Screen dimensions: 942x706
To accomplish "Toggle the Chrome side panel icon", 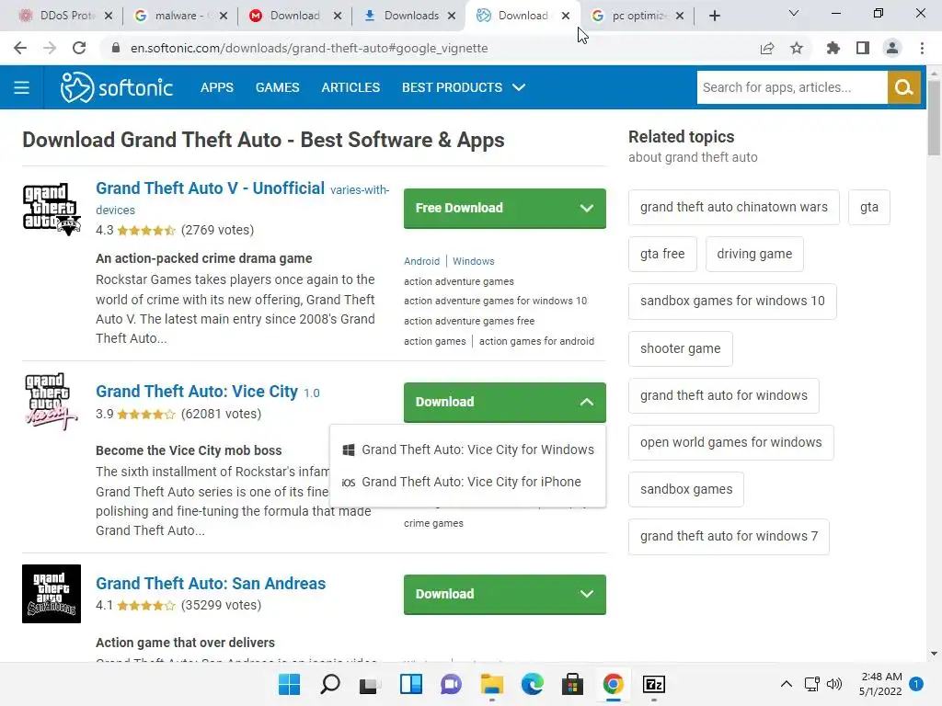I will [x=863, y=48].
